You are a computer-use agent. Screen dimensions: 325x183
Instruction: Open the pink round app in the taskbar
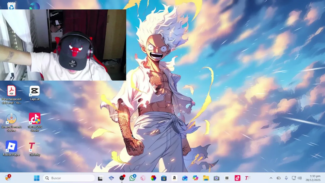[143, 178]
